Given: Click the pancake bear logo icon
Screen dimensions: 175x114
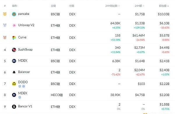Looking at the screenshot, I should pyautogui.click(x=14, y=14).
